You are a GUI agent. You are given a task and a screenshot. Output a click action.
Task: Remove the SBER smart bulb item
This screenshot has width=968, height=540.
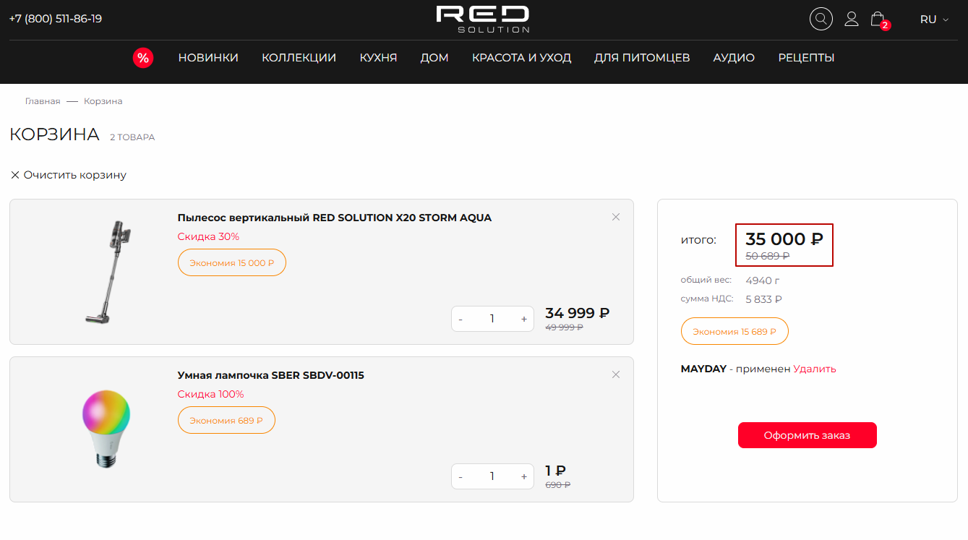616,374
